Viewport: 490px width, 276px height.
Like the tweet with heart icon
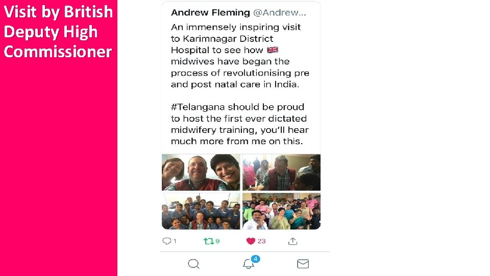[x=251, y=241]
